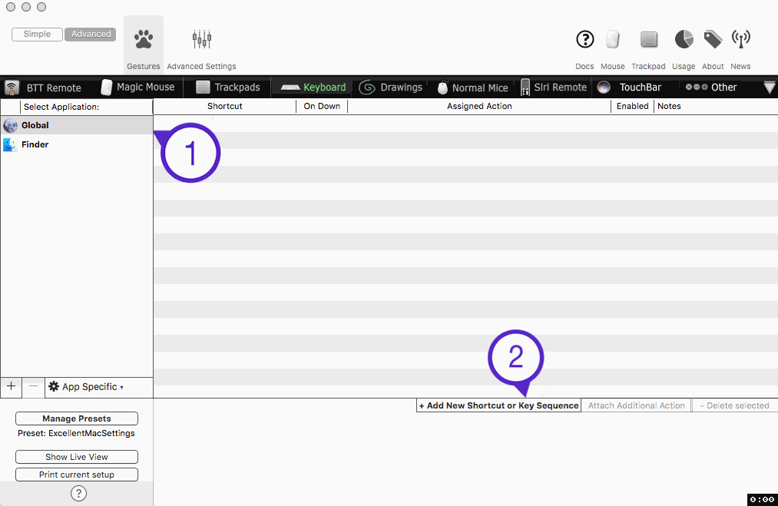Click the Normal Mice mouse icon
778x506 pixels.
click(442, 88)
